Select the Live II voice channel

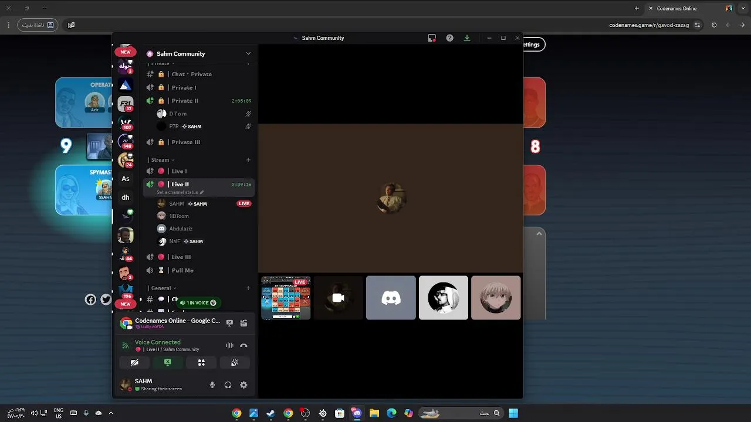199,185
